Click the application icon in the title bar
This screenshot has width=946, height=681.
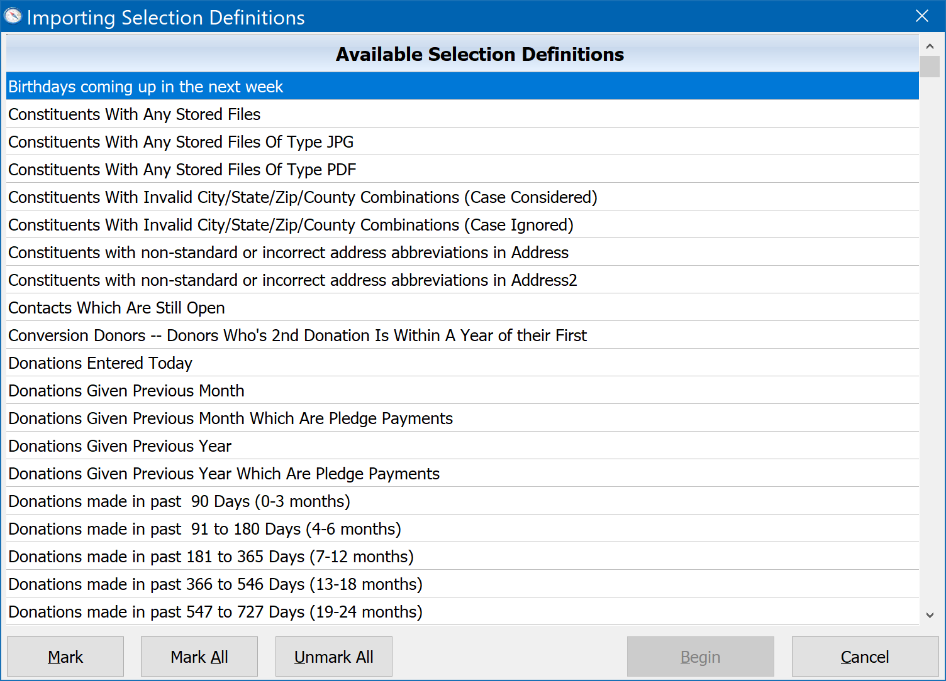(x=13, y=16)
